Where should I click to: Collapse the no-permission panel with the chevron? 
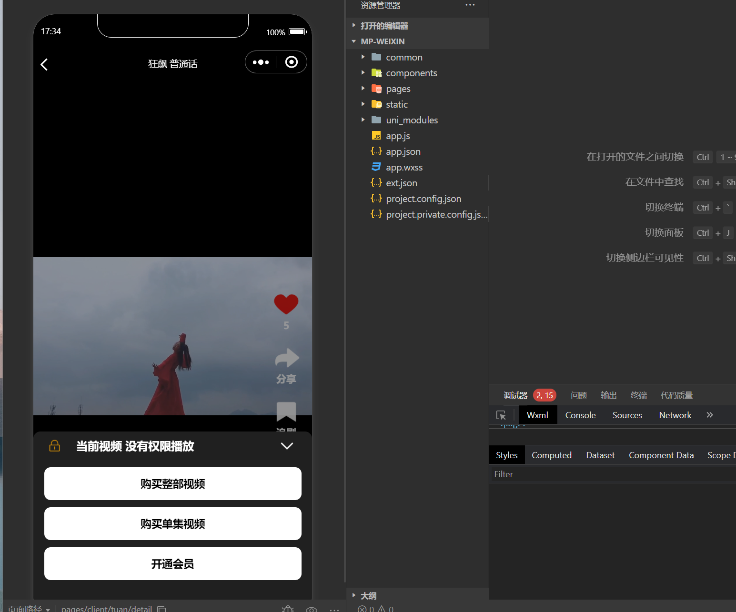[x=287, y=446]
